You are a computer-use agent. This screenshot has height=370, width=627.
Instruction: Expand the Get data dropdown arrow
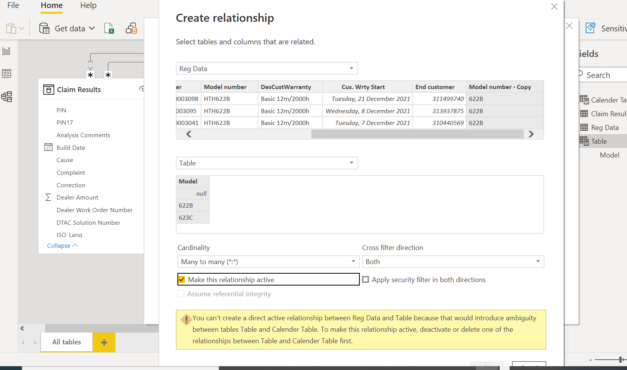[92, 28]
